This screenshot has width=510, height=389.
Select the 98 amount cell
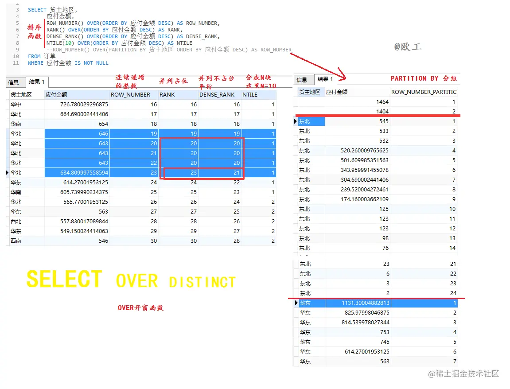click(x=357, y=238)
